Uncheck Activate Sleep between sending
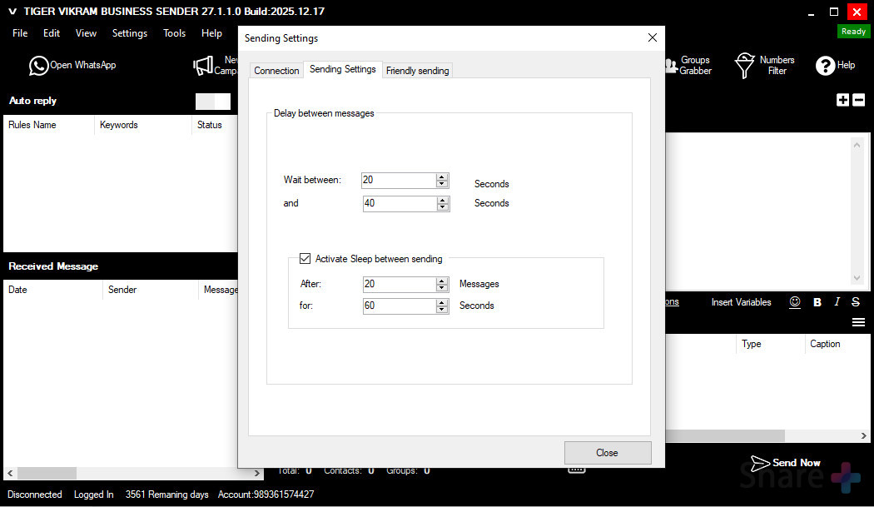 [x=305, y=258]
